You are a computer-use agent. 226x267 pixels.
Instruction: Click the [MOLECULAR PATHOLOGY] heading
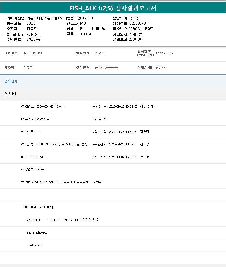point(38,207)
